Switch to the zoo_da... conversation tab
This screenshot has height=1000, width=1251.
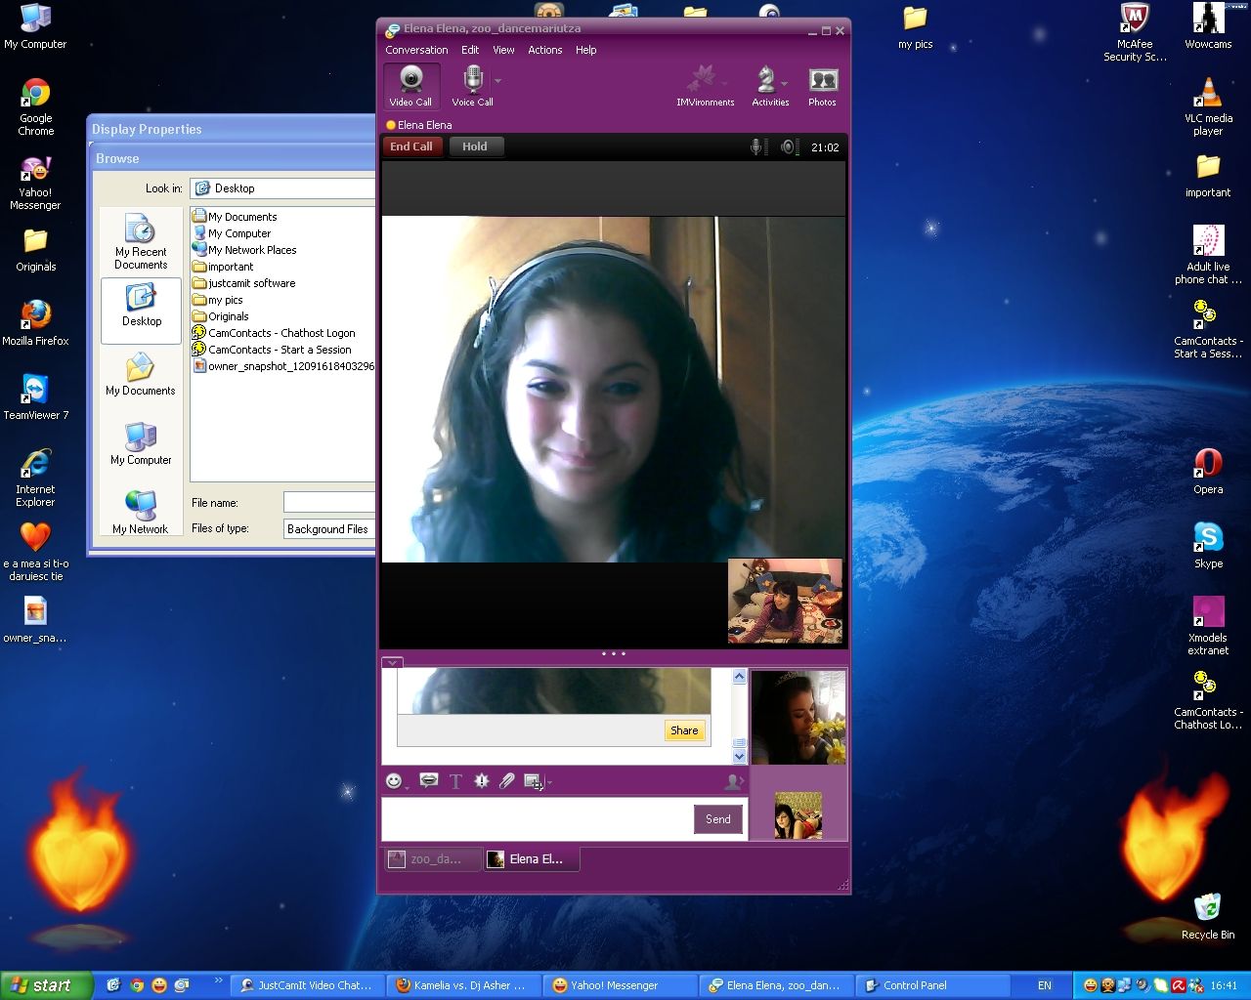pos(433,859)
